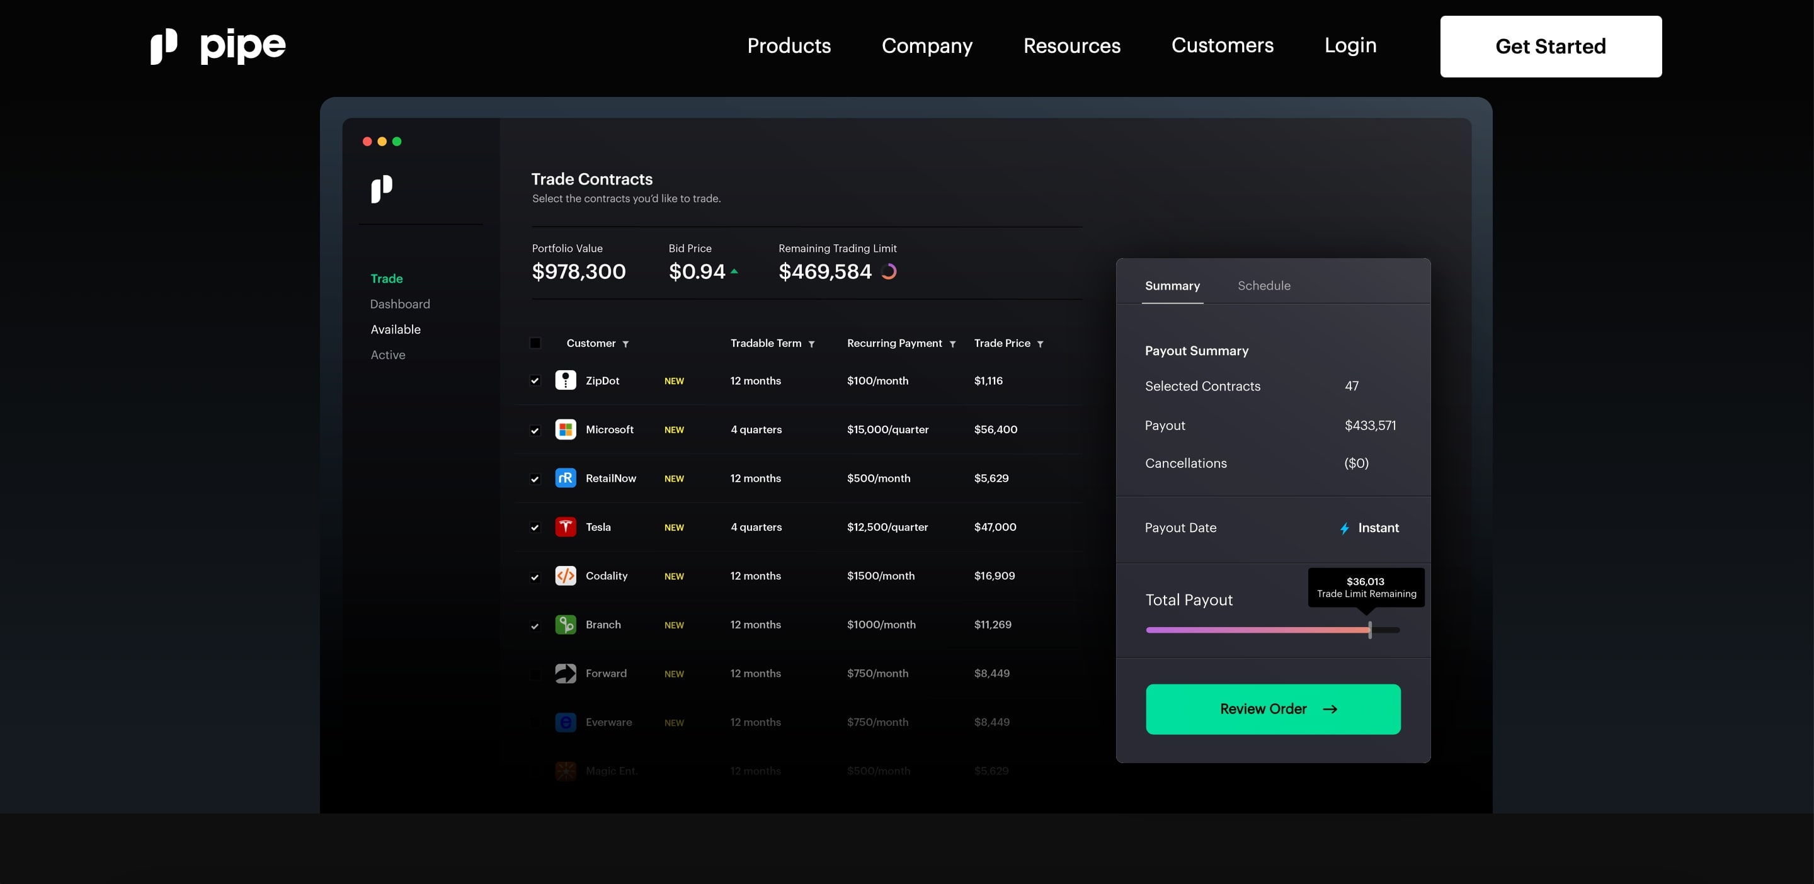The width and height of the screenshot is (1814, 884).
Task: Click the Cancellations ($0) value
Action: pos(1356,463)
